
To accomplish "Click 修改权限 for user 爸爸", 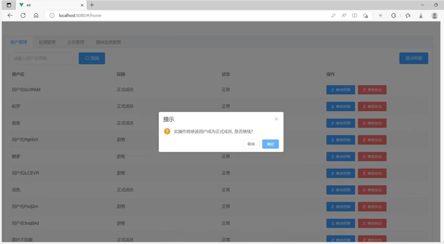I will (x=341, y=123).
